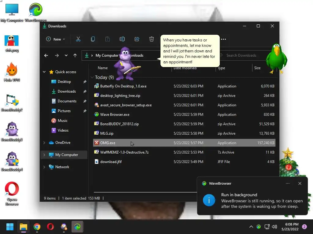Show hidden system tray icons chevron
Screen dimensions: 313x234
[251, 227]
